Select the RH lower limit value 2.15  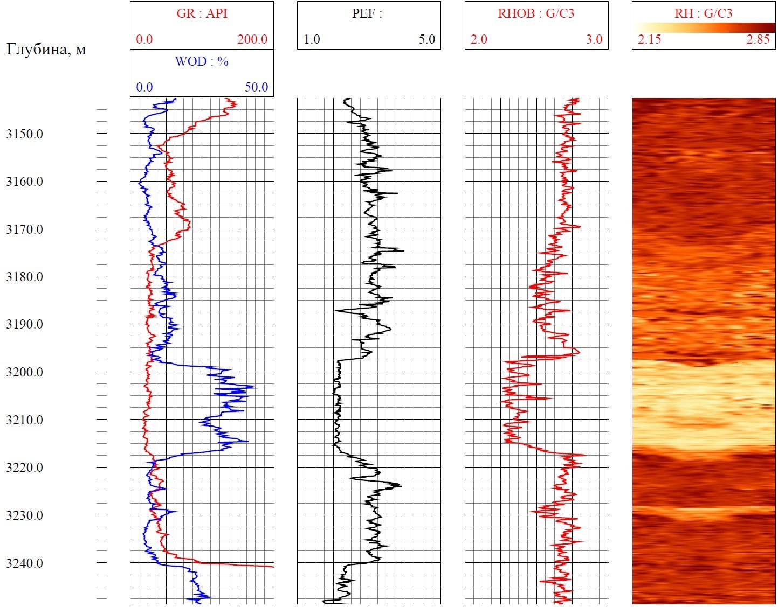pyautogui.click(x=649, y=39)
